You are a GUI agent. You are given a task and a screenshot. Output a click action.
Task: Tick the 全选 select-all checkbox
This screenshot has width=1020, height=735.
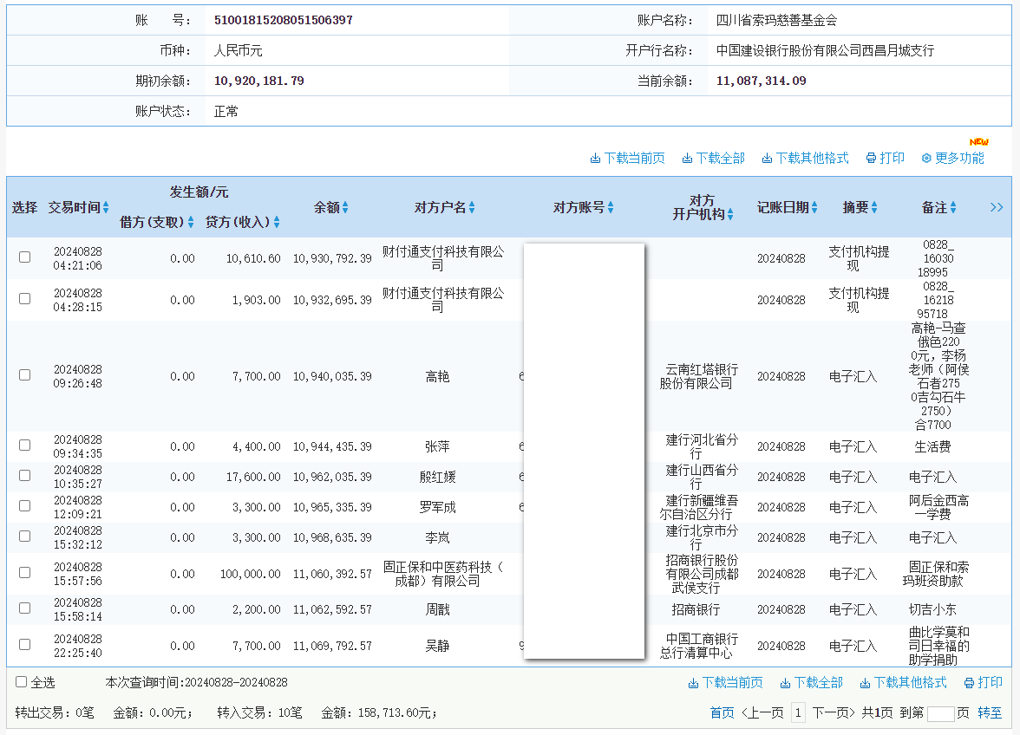(x=22, y=682)
